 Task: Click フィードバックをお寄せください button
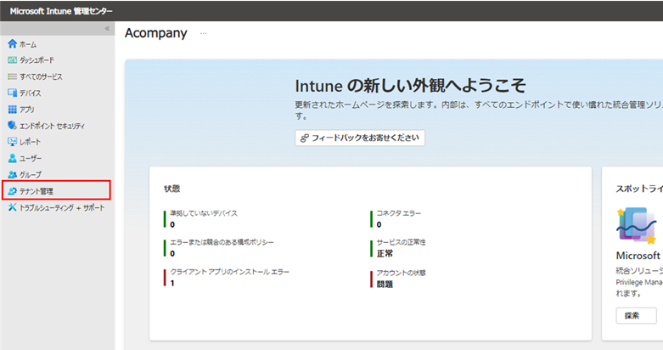(x=360, y=138)
